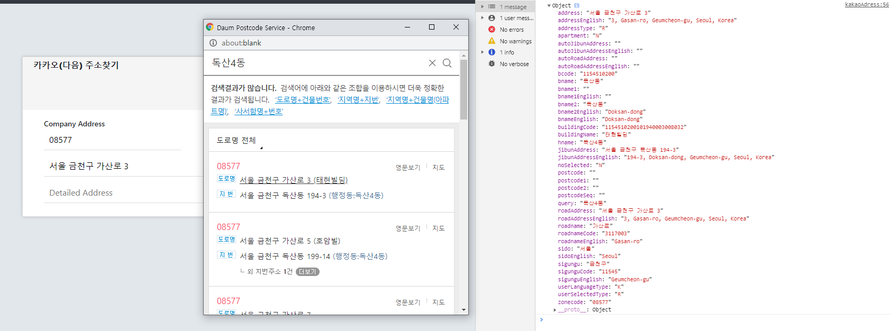Open the 사서함명+번호 search tip link
This screenshot has width=891, height=331.
(259, 111)
